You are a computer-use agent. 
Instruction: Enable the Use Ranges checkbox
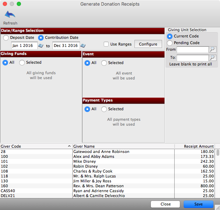point(106,44)
